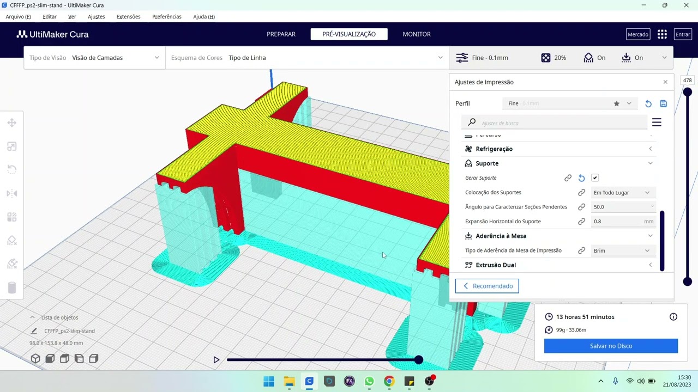Screen dimensions: 698x392
Task: Click the support angle field showing 50.0
Action: pyautogui.click(x=623, y=207)
